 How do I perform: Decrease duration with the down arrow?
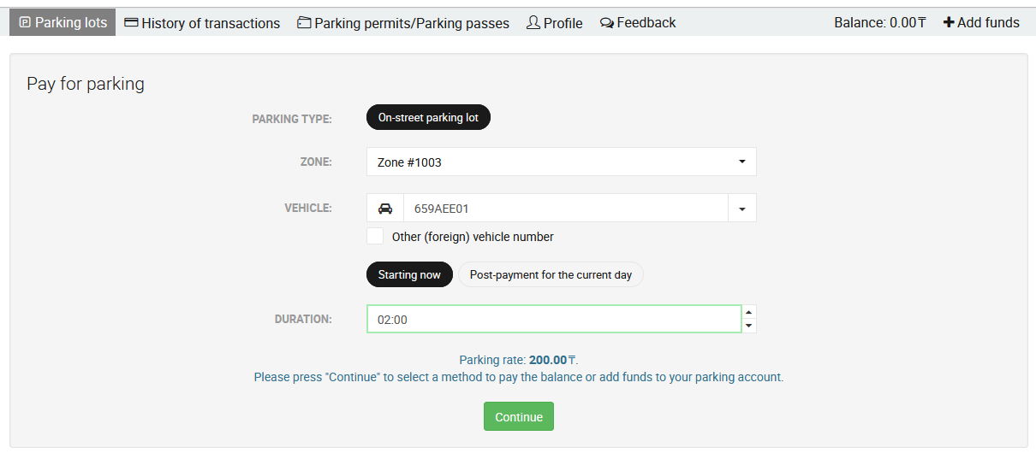(749, 326)
